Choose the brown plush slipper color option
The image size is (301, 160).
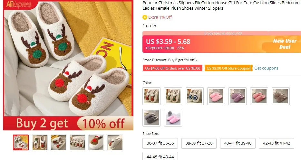pyautogui.click(x=281, y=96)
